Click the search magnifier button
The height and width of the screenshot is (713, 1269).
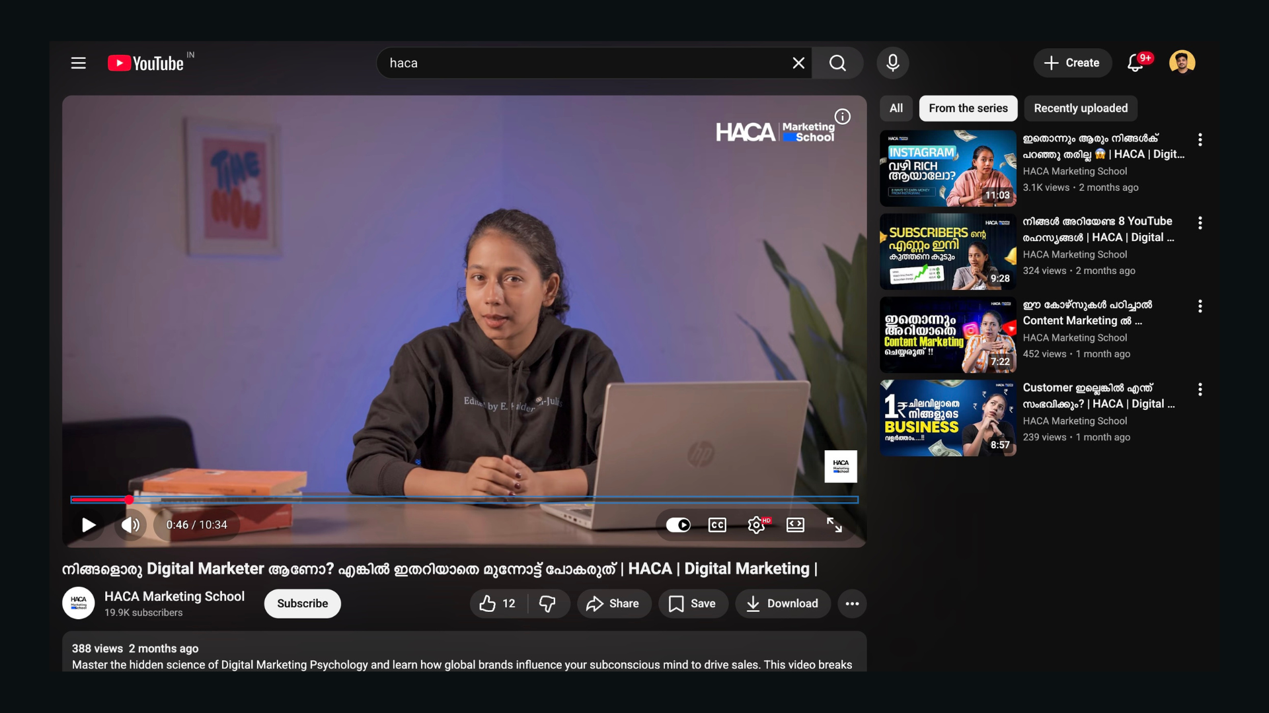click(x=837, y=63)
